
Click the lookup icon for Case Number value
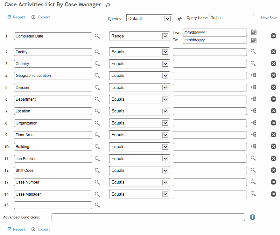(253, 182)
